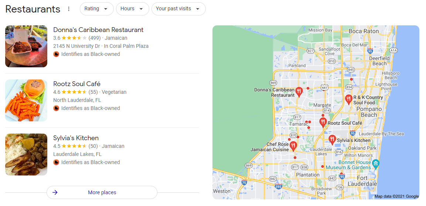426x206 pixels.
Task: Open Sylvia's Kitchen listing title
Action: 76,138
